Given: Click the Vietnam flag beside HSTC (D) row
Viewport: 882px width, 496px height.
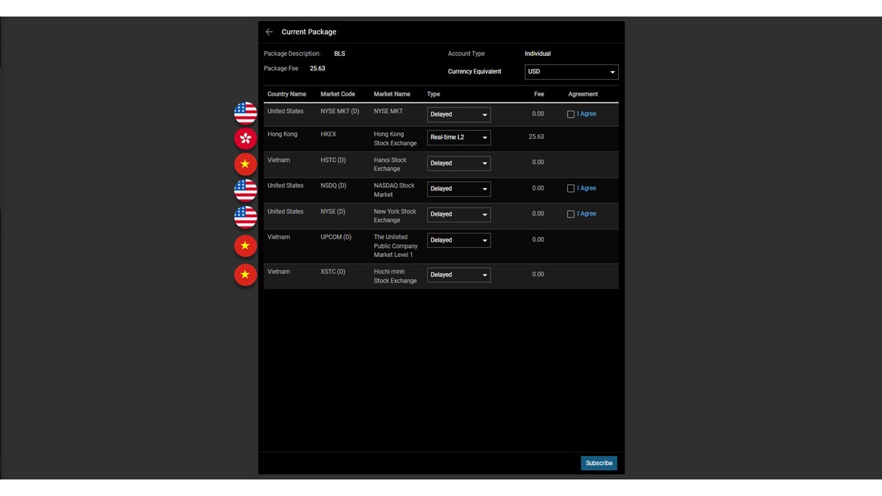Looking at the screenshot, I should click(245, 164).
